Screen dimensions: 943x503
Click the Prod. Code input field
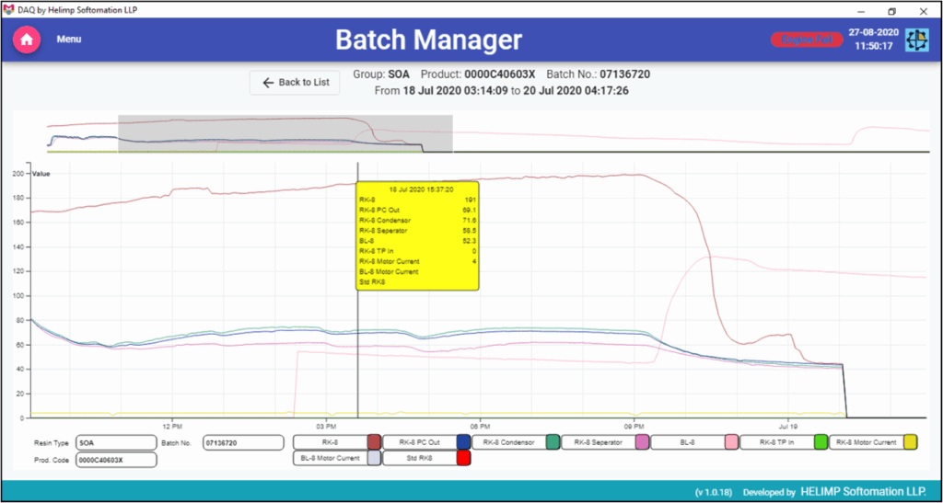[115, 460]
